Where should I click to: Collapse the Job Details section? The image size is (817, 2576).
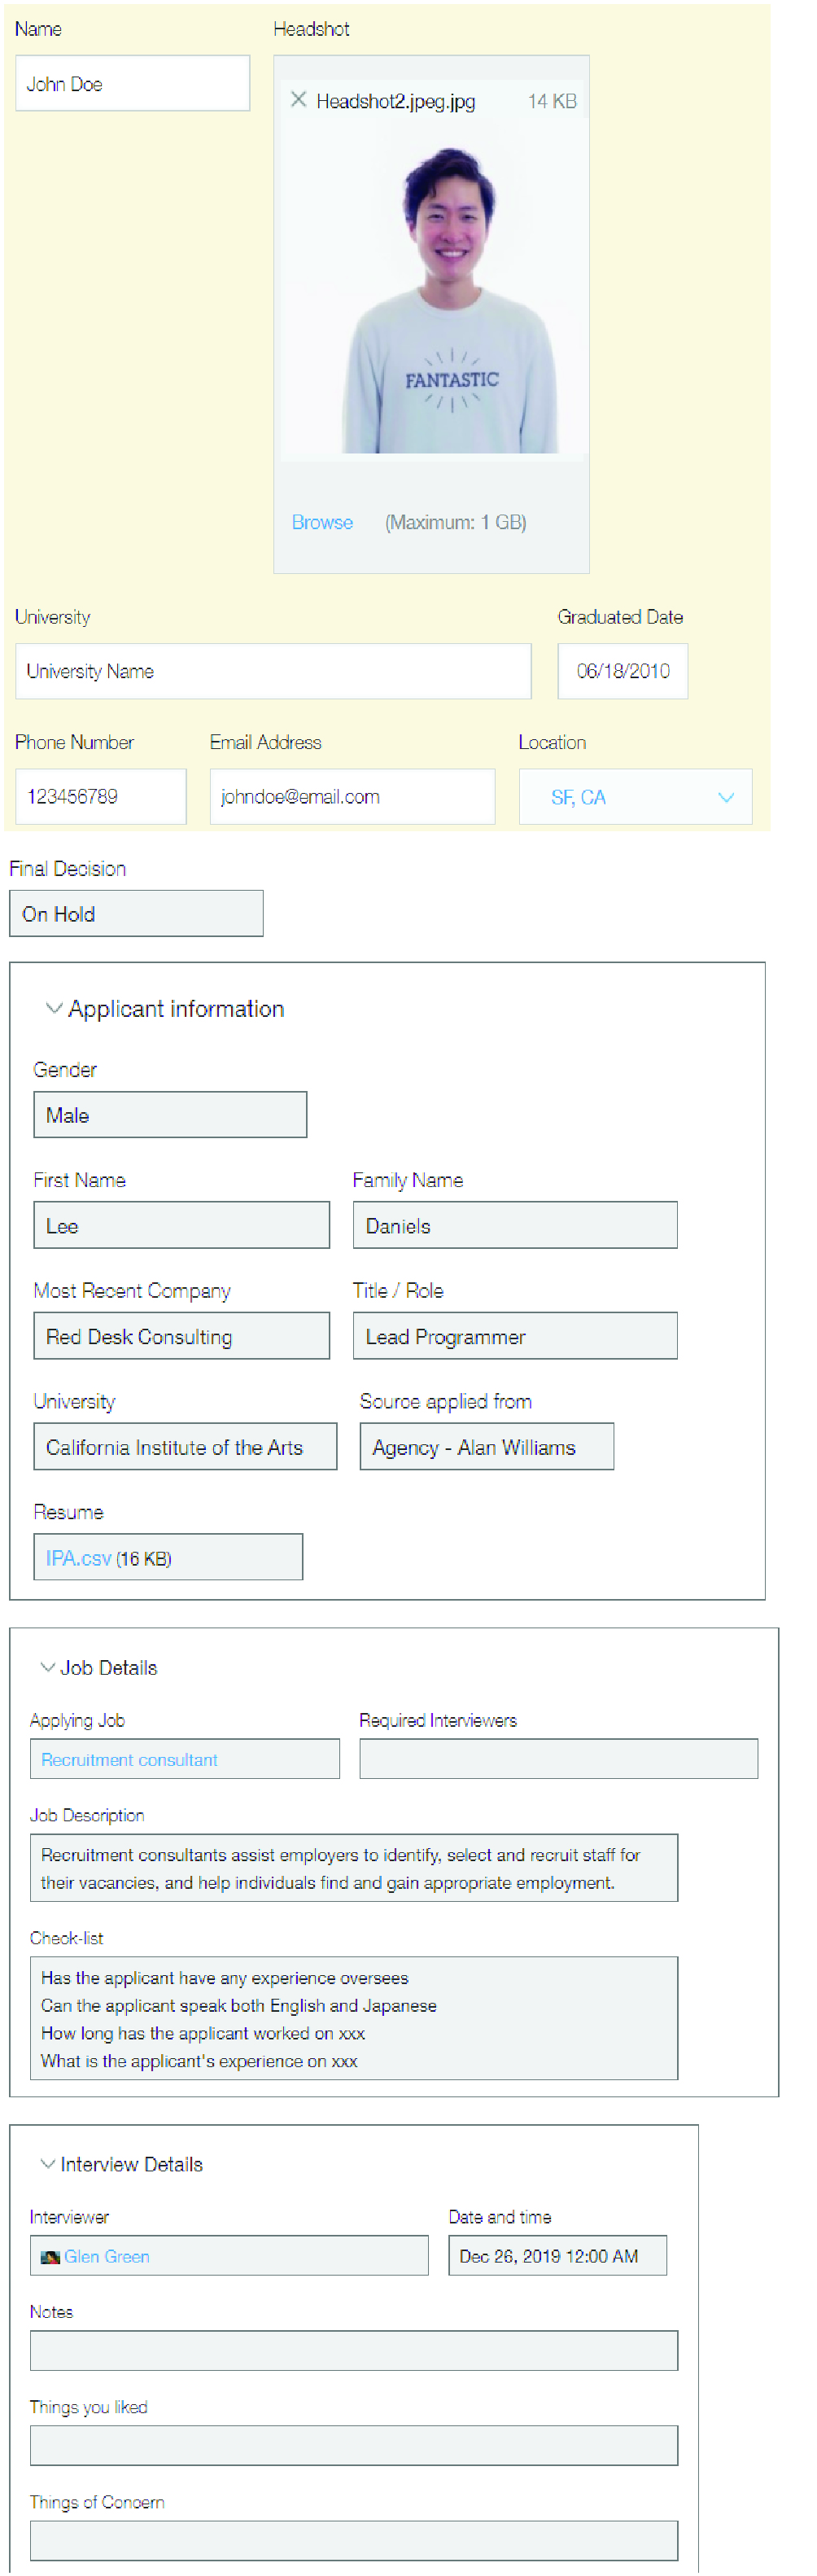coord(47,1667)
